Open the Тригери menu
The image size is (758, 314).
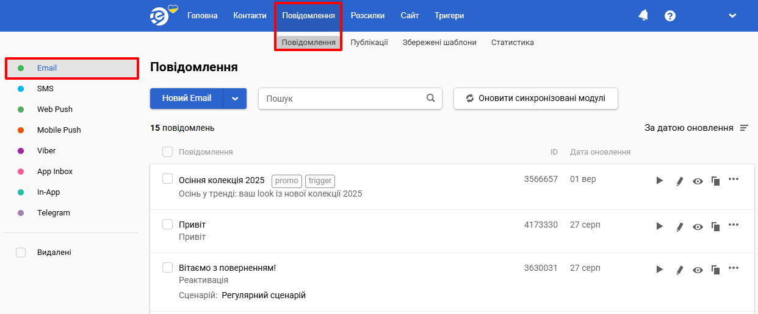449,16
